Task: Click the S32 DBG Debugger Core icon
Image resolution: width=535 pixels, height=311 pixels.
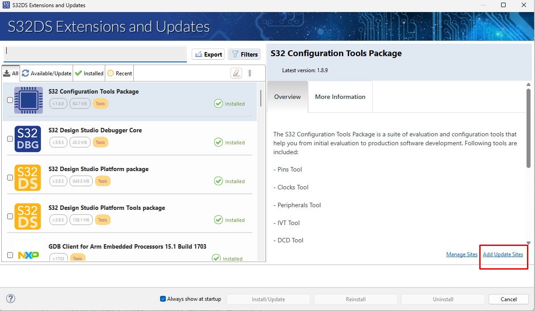Action: coord(28,139)
